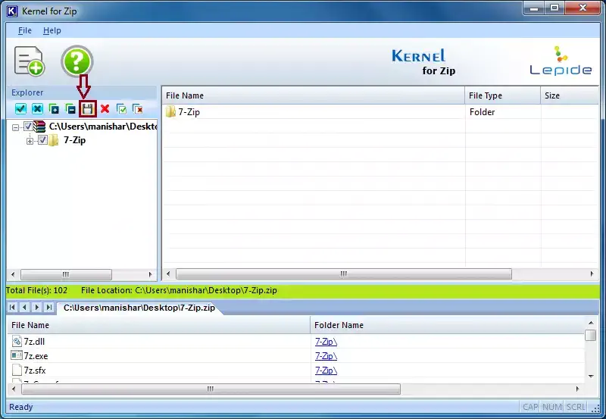606x419 pixels.
Task: Click the 7-Zip folder icon in Explorer tree
Action: (x=54, y=140)
